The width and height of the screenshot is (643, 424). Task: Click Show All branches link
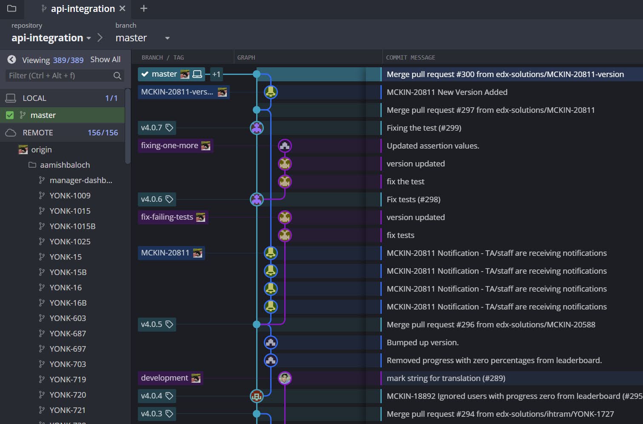(105, 60)
